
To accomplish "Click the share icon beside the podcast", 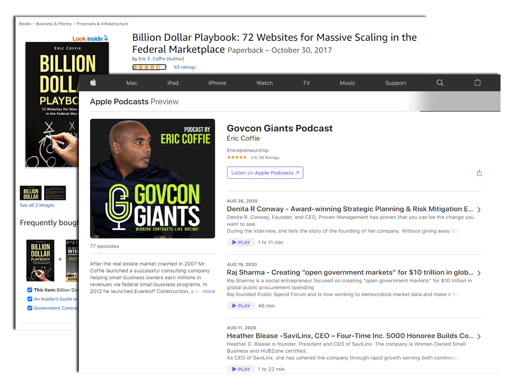I will click(479, 173).
